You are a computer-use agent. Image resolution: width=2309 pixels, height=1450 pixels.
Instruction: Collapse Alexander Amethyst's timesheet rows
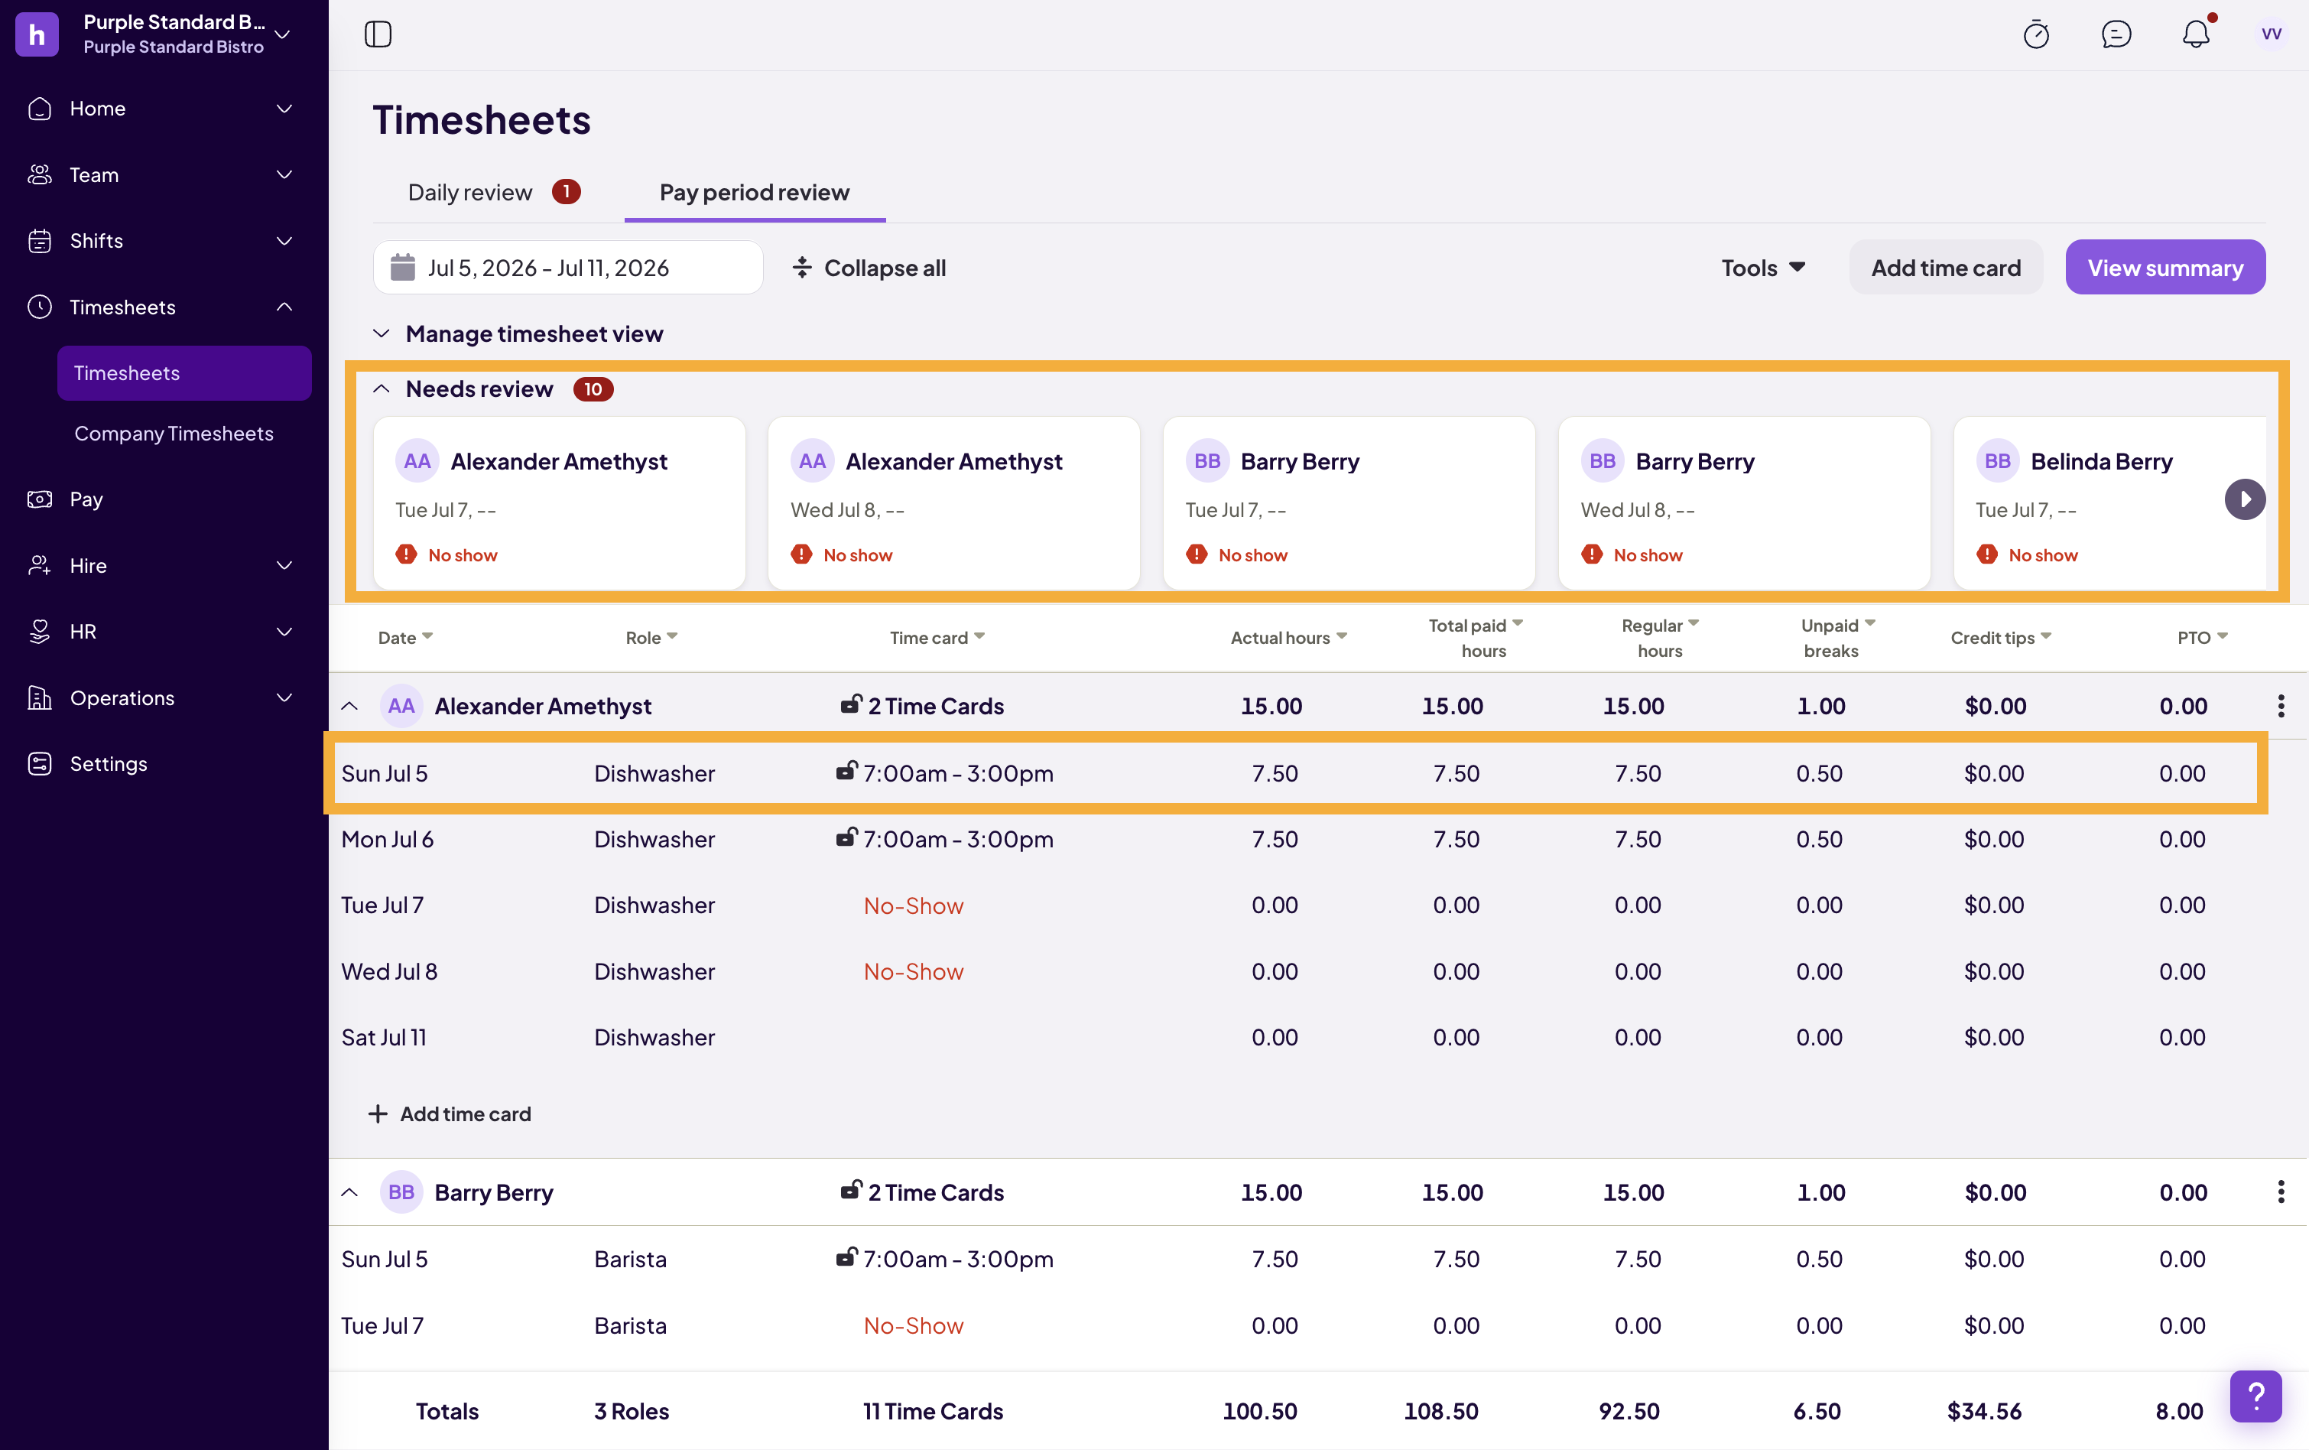pyautogui.click(x=350, y=706)
